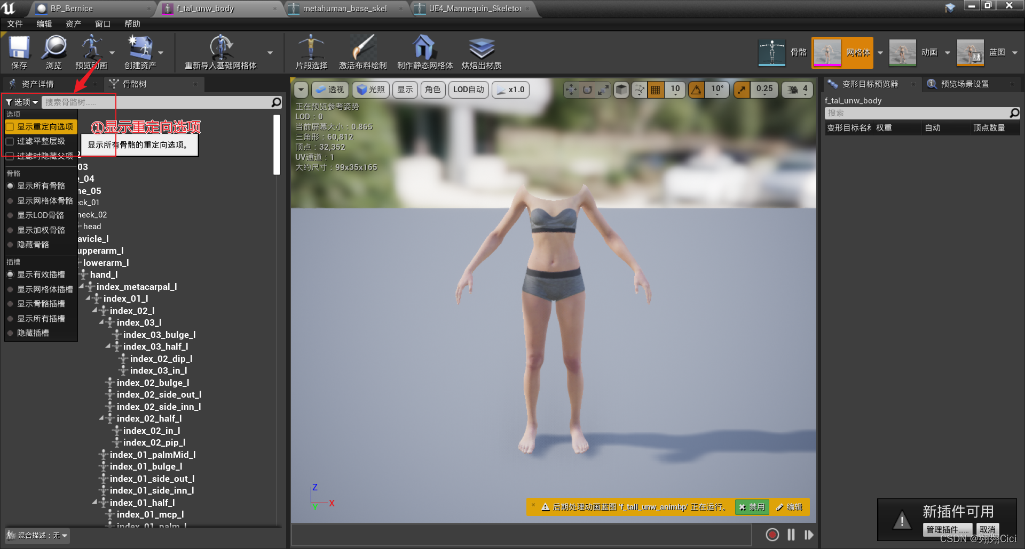Viewport: 1025px width, 549px height.
Task: Click the surface snapping cube icon
Action: 621,90
